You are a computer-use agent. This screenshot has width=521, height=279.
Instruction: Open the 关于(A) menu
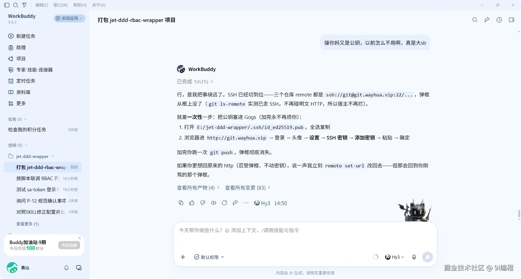(x=99, y=5)
